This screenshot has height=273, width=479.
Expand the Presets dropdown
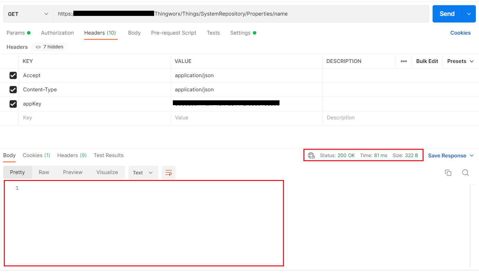tap(460, 61)
